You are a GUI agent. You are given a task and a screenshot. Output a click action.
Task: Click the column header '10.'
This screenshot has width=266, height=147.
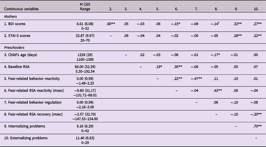[x=256, y=9]
